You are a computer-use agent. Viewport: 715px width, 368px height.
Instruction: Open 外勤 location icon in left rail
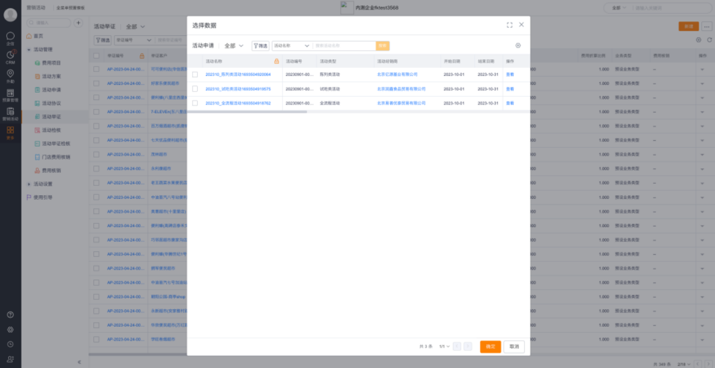(x=10, y=73)
